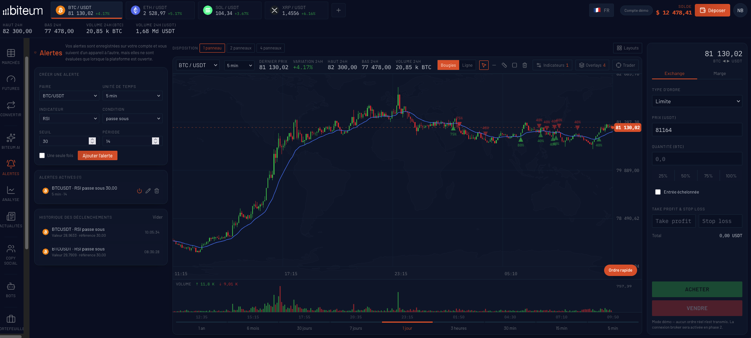Screen dimensions: 751x338
Task: Click the Seuil stepper control
Action: coord(92,141)
